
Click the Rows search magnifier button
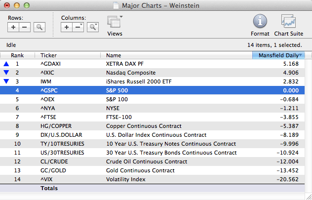coord(39,28)
